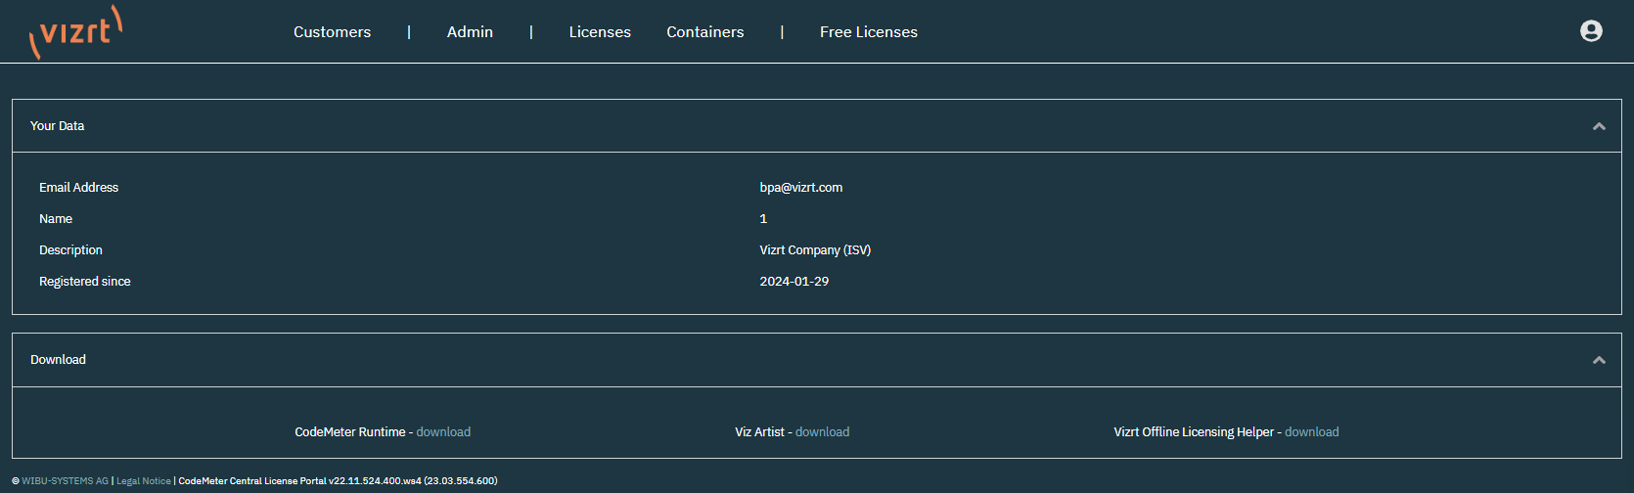Open the Containers page

click(704, 32)
